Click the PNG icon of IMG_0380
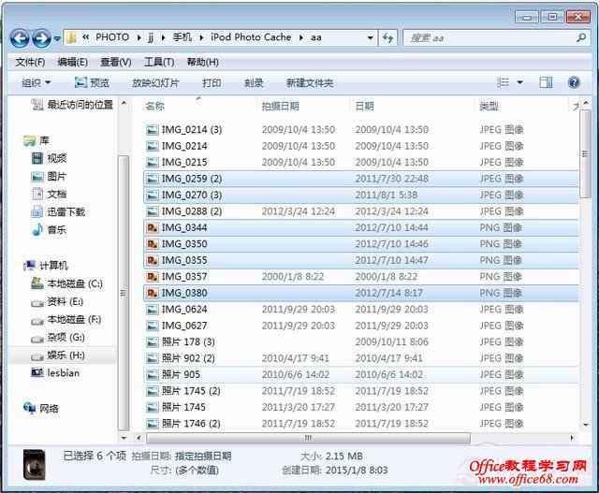The image size is (599, 493). pyautogui.click(x=153, y=294)
